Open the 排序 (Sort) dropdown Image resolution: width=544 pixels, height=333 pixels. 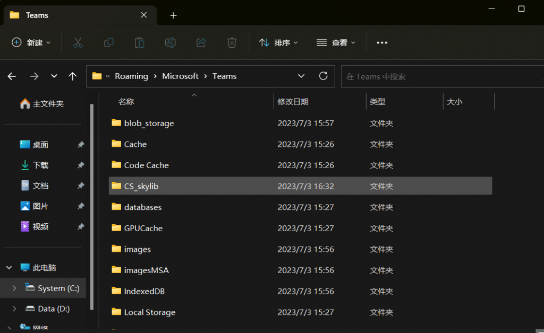pos(278,42)
